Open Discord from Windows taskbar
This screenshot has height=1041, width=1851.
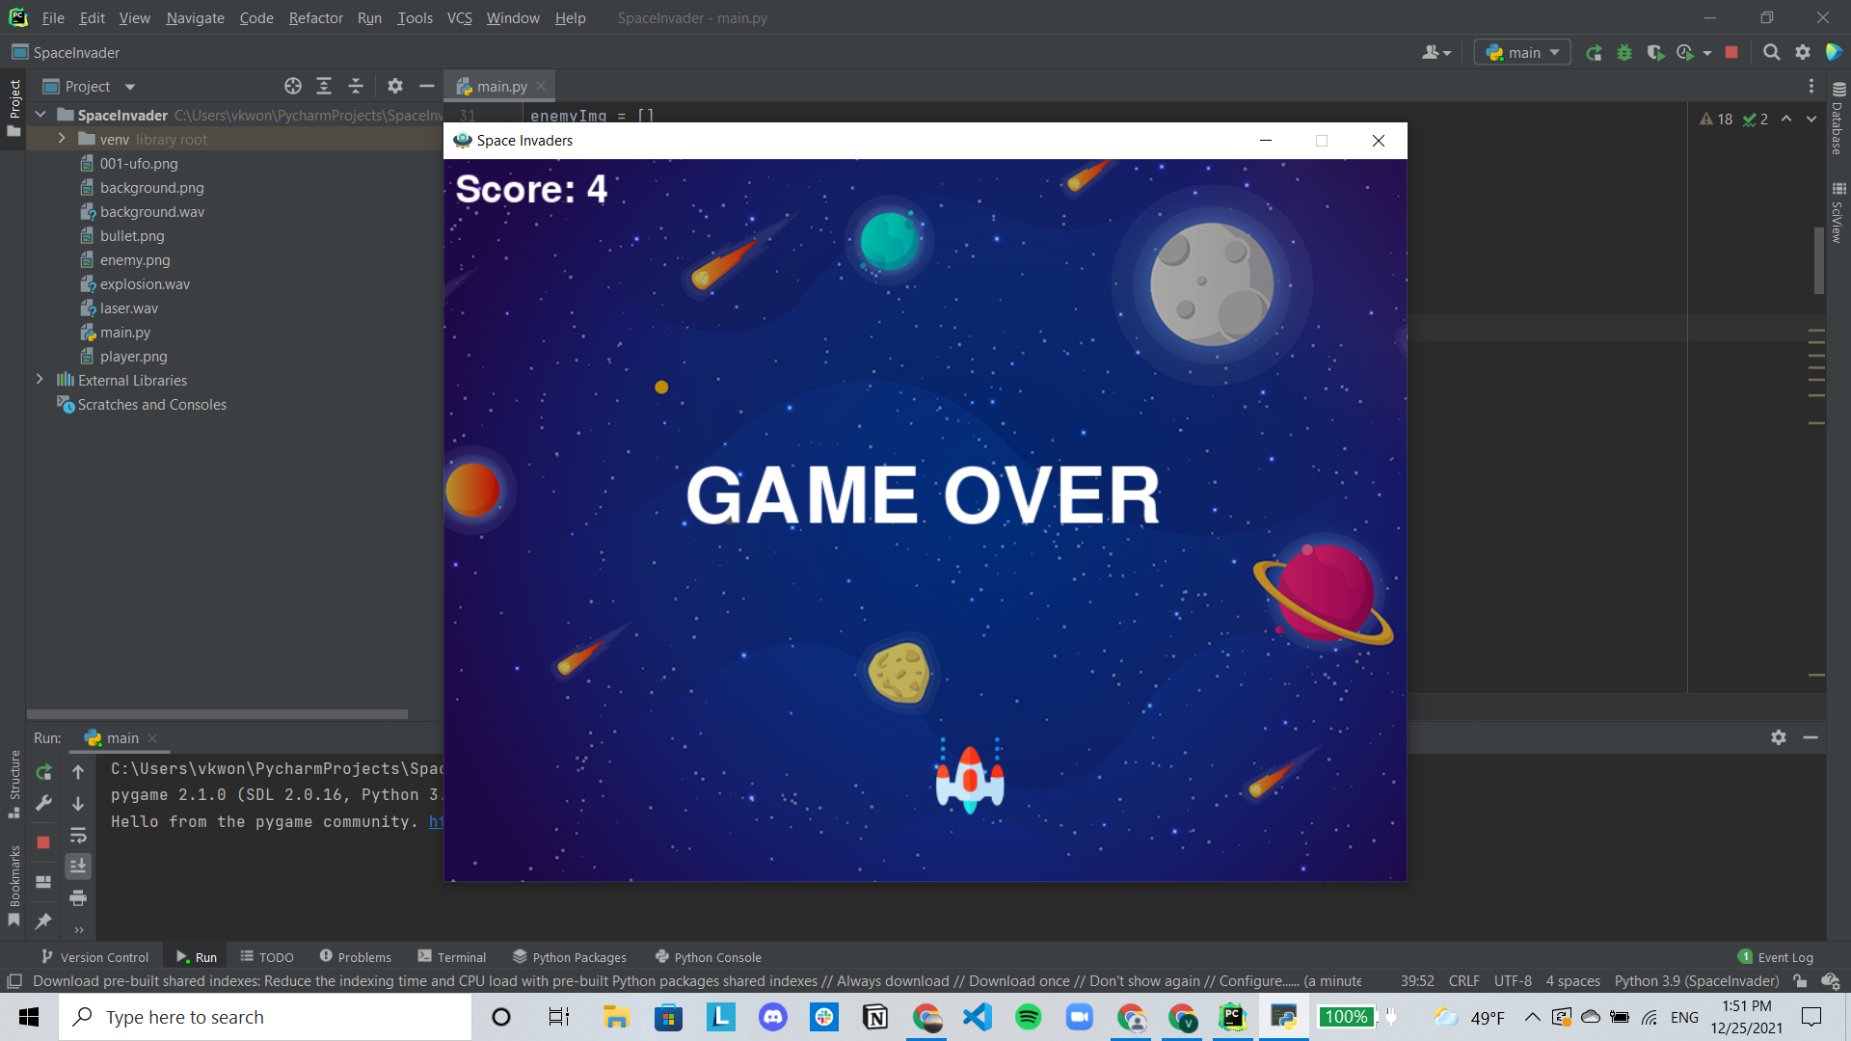(x=773, y=1017)
